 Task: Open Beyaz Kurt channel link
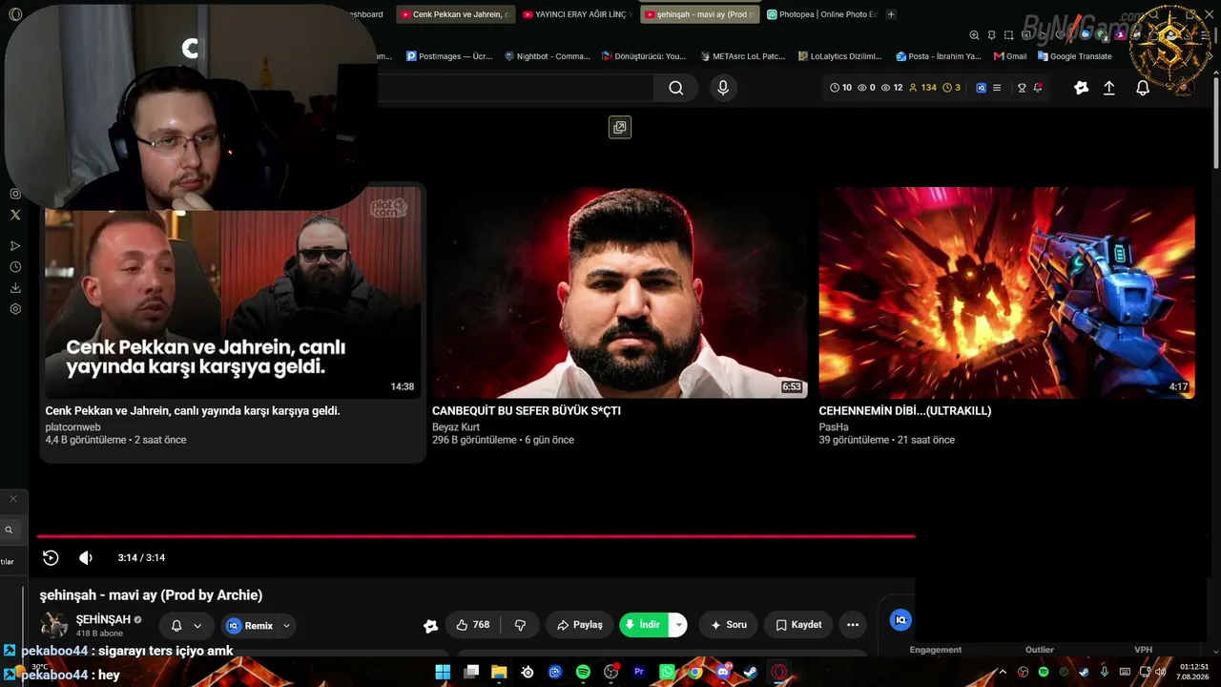[x=456, y=427]
